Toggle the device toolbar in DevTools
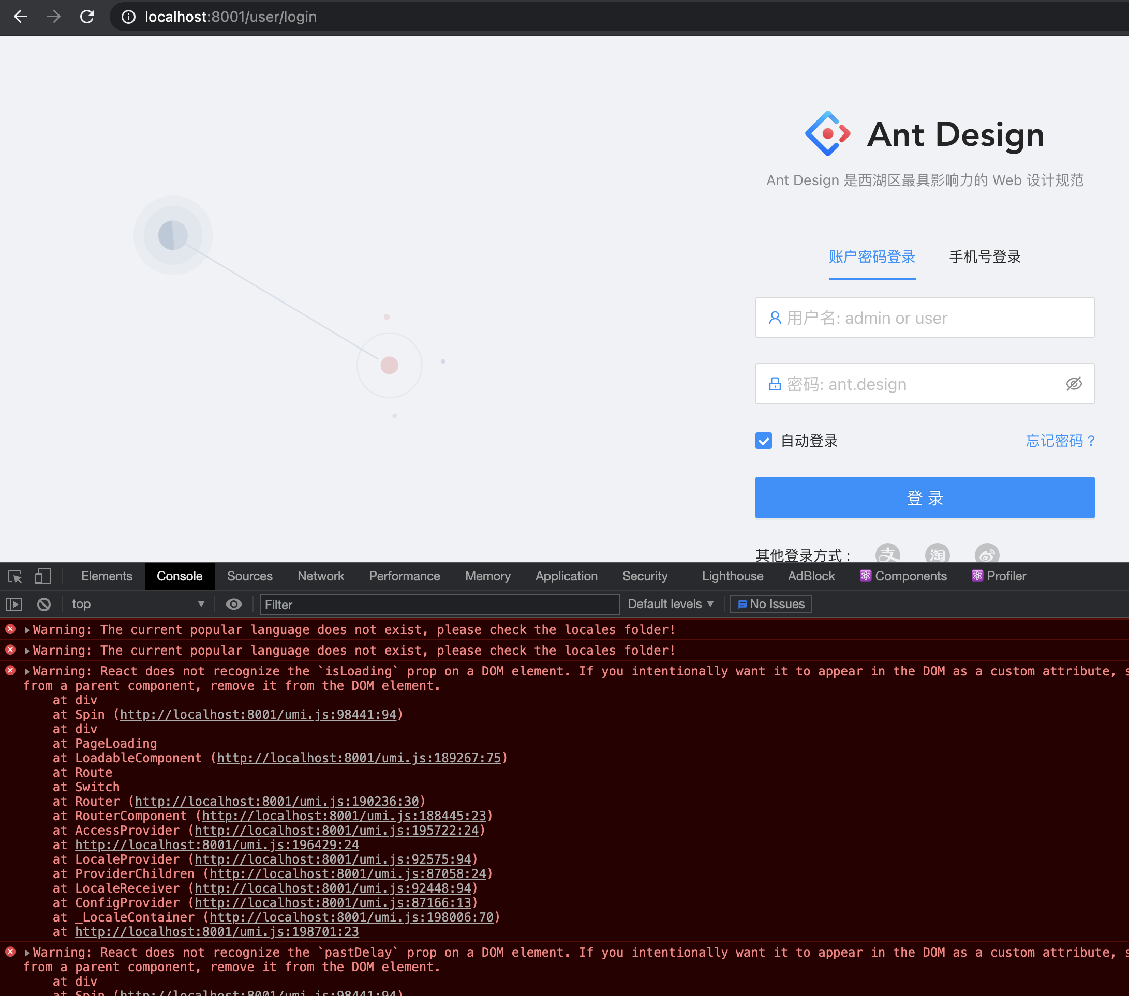The width and height of the screenshot is (1129, 996). click(x=42, y=577)
